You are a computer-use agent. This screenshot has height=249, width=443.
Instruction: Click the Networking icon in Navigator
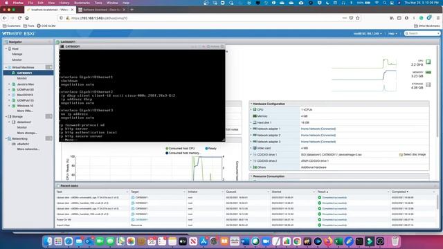[x=9, y=138]
